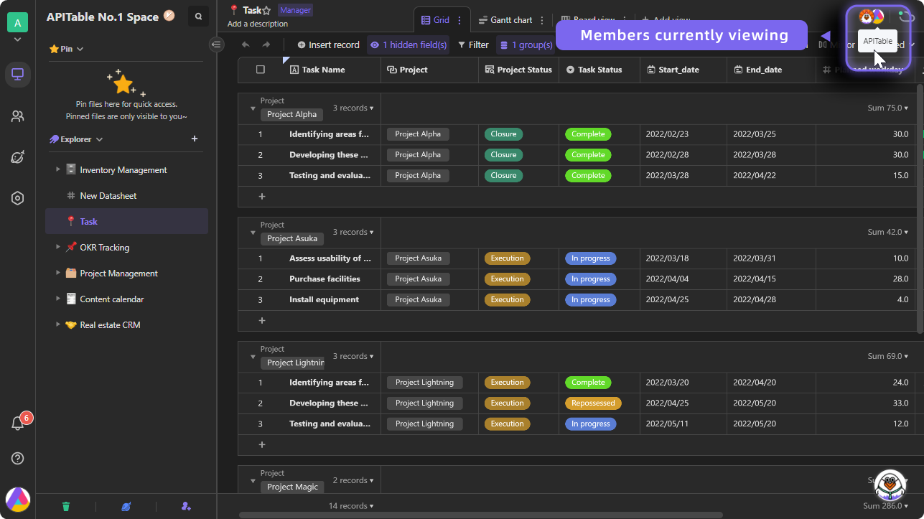
Task: Click Insert record button
Action: click(328, 45)
